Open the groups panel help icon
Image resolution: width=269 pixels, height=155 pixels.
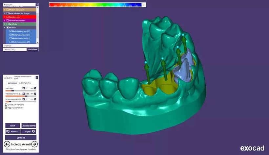[x=37, y=5]
